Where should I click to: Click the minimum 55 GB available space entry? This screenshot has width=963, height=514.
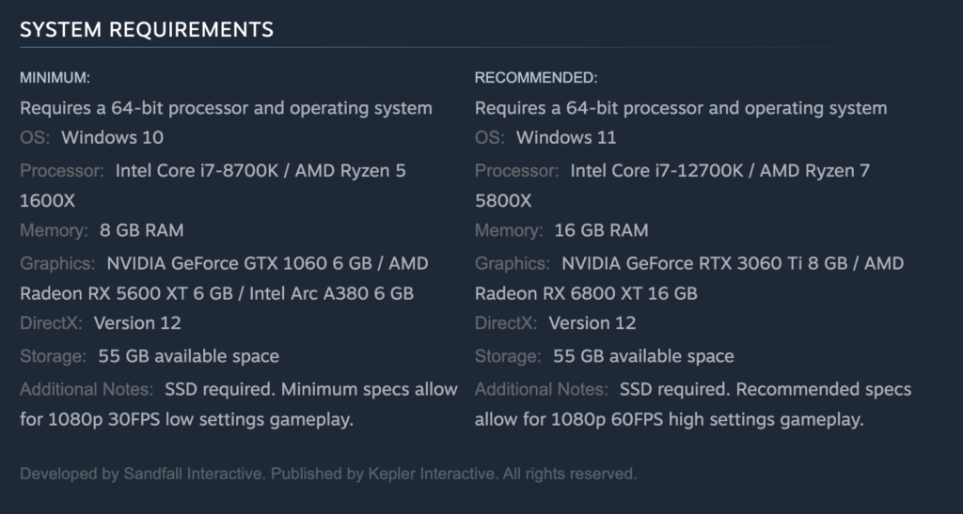click(x=188, y=356)
